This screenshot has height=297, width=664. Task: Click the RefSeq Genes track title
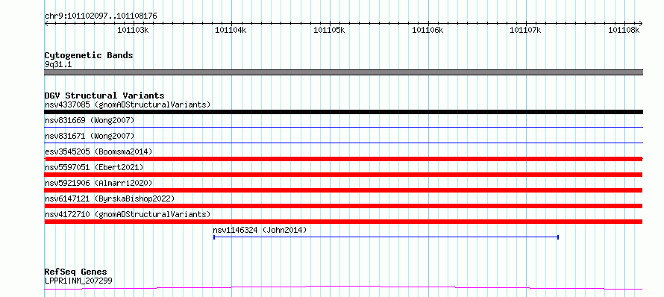coord(75,272)
